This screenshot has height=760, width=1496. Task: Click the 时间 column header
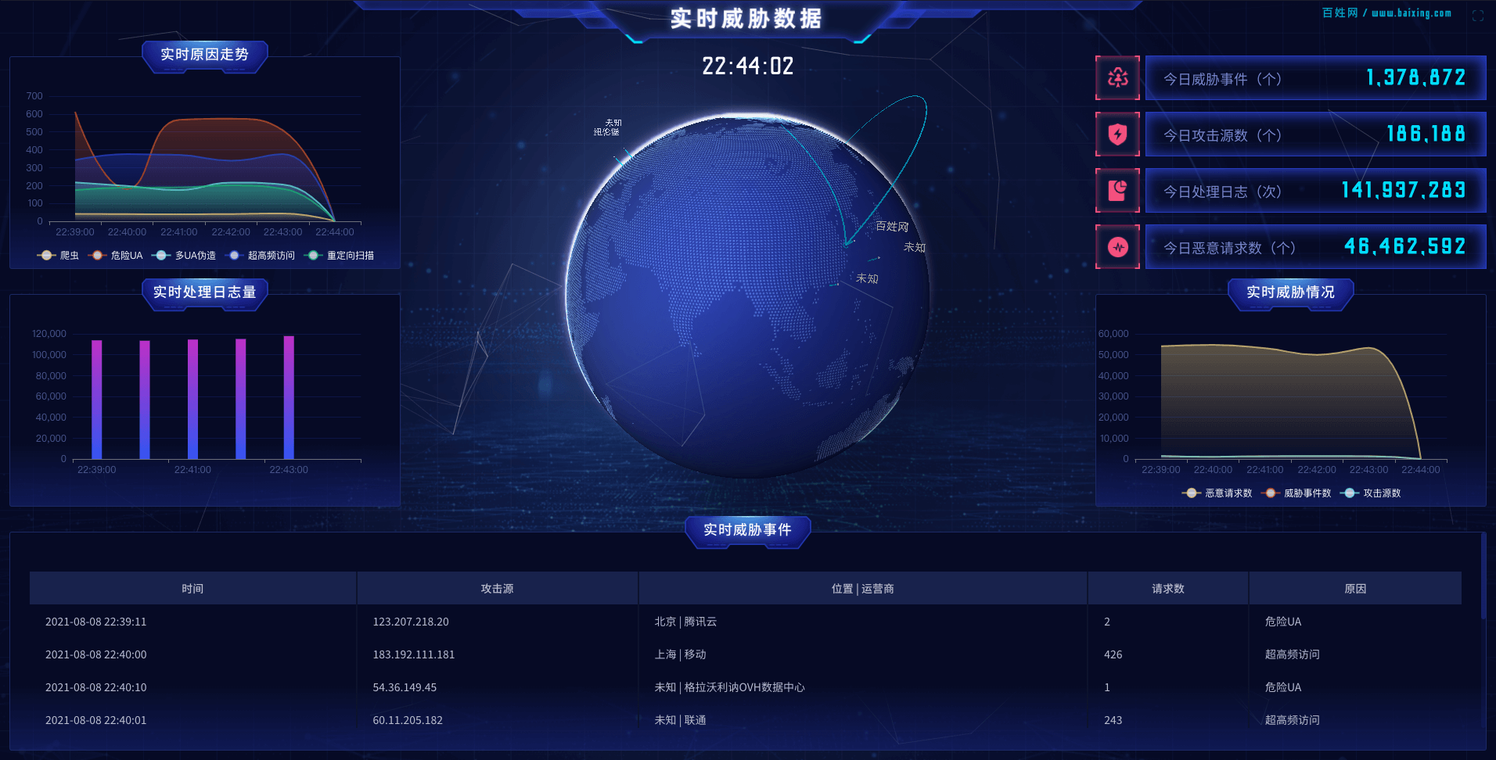pyautogui.click(x=192, y=588)
